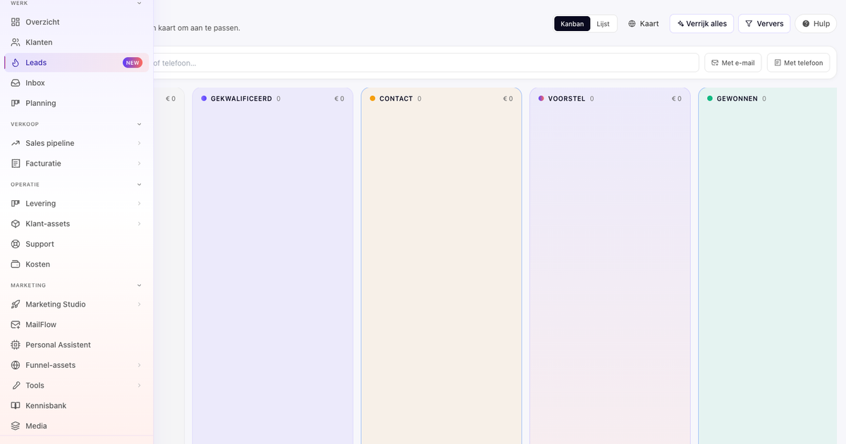Click the GEKWALIFICEERD column header
Screen dimensions: 846x444
241,99
